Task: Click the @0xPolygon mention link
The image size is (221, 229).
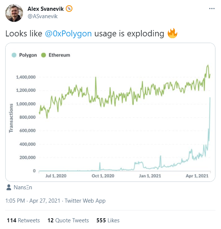Action: 68,34
